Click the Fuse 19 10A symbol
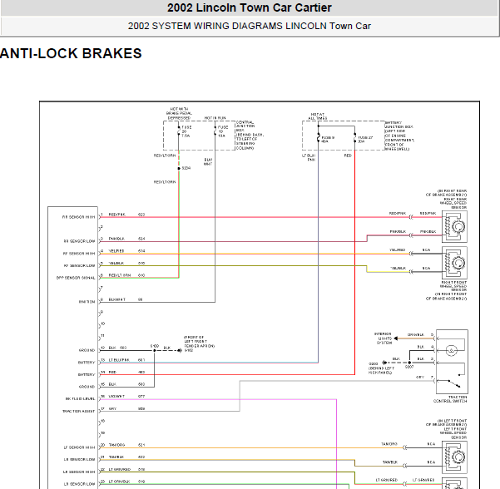 [215, 131]
